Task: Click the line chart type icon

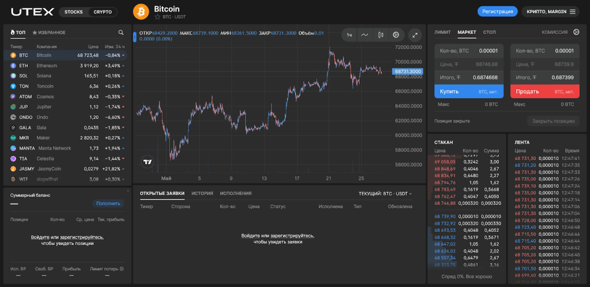Action: tap(365, 35)
